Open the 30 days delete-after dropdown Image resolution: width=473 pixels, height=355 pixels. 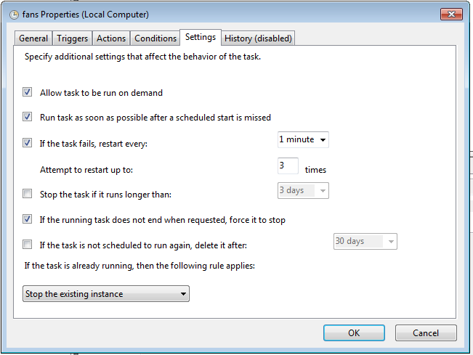pyautogui.click(x=365, y=242)
